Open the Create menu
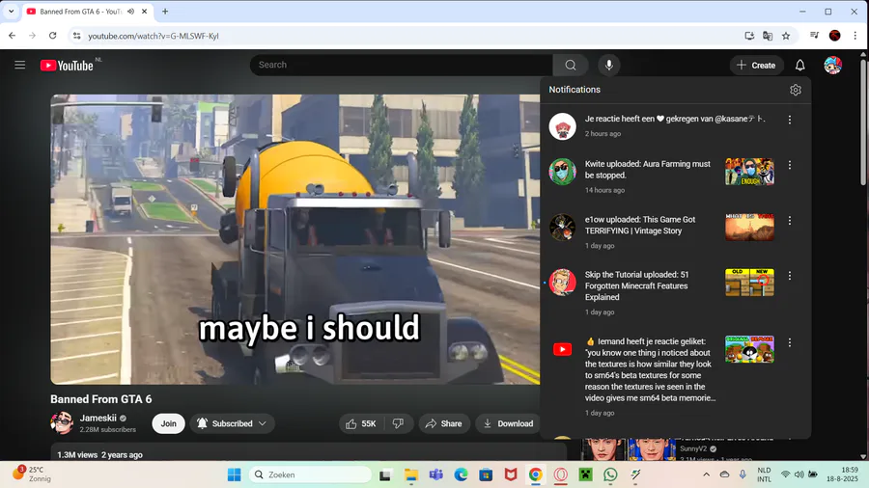This screenshot has width=869, height=488. tap(756, 66)
